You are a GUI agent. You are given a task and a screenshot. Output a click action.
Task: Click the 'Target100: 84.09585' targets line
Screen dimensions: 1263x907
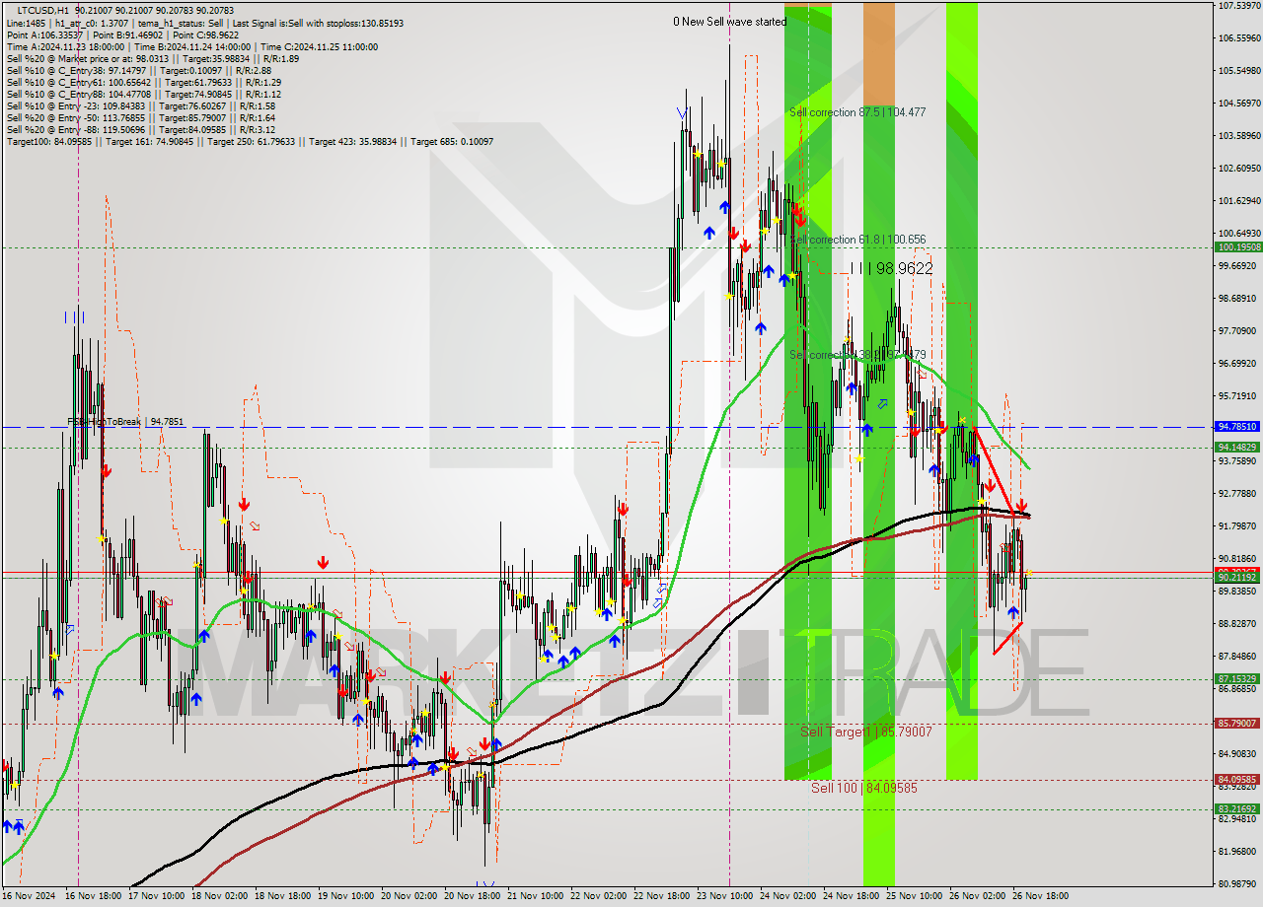click(x=250, y=141)
